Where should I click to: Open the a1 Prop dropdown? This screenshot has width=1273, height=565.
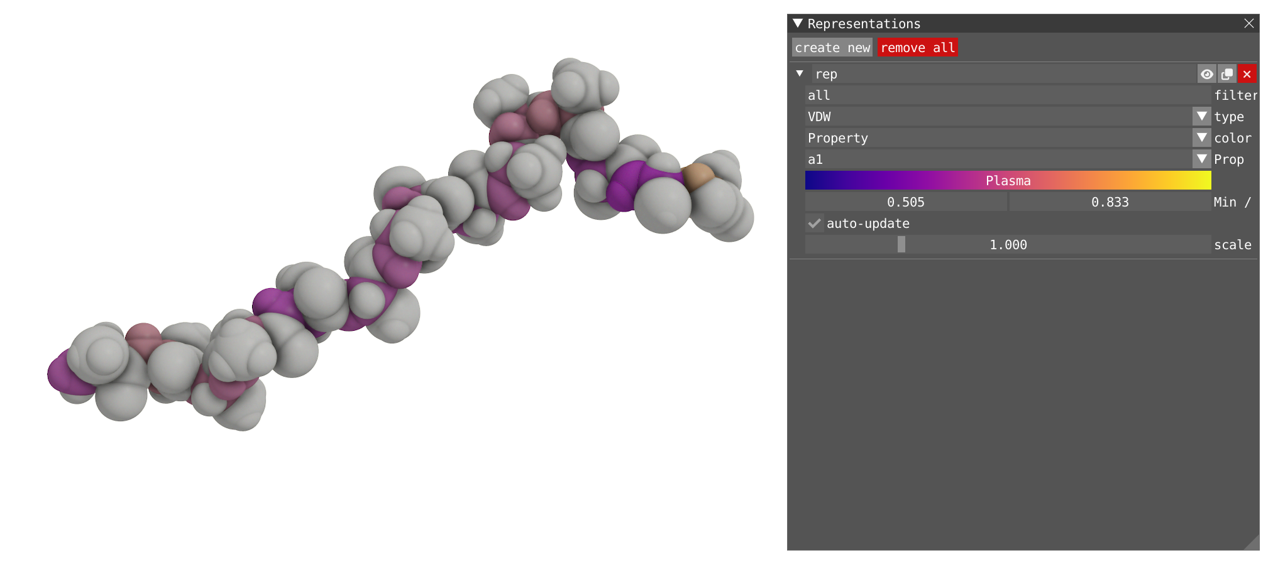(1201, 159)
